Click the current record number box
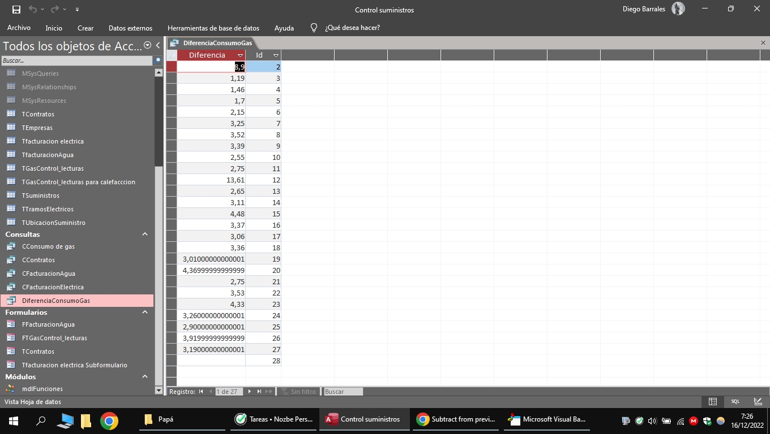 pyautogui.click(x=229, y=391)
